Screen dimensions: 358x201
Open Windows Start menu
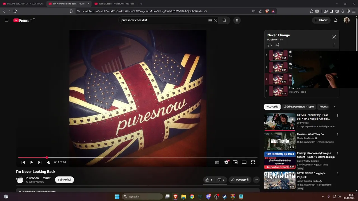[x=117, y=197]
